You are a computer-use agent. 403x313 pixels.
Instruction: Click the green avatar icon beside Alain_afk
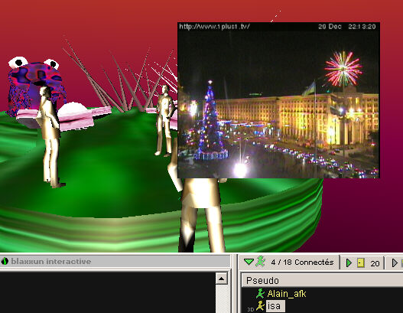tap(260, 293)
